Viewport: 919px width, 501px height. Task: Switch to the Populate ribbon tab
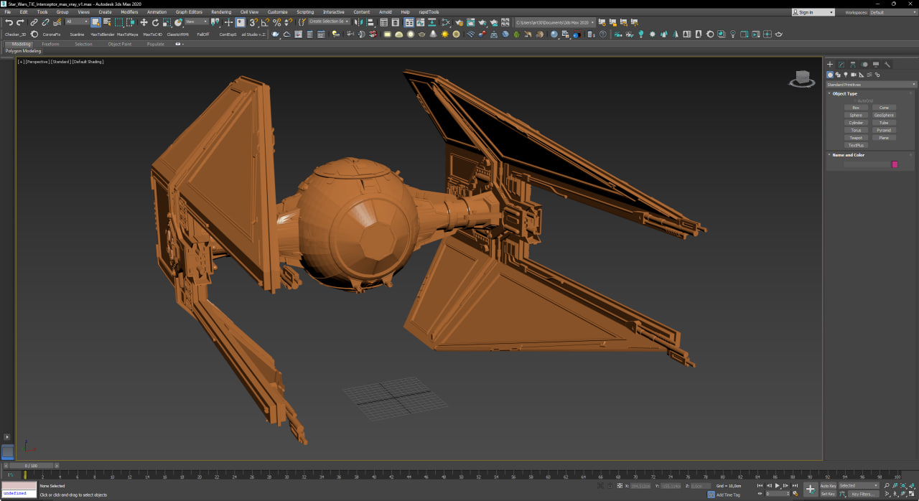point(156,44)
